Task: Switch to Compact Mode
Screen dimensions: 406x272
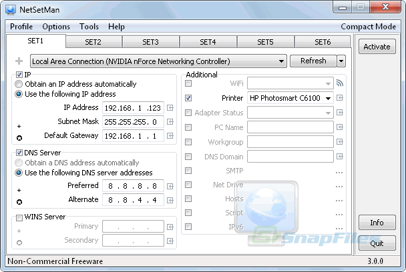Action: [x=368, y=27]
